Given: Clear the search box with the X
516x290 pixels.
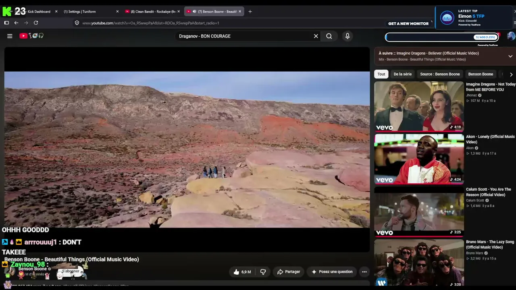Looking at the screenshot, I should coord(316,36).
